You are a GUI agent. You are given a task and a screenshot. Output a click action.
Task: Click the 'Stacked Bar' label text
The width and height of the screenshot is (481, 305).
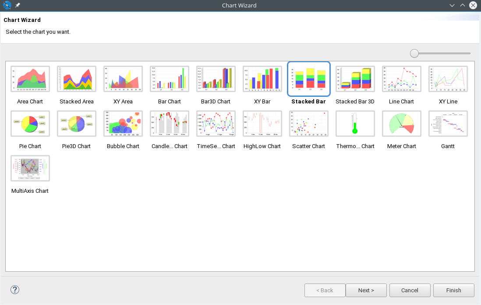(x=308, y=102)
